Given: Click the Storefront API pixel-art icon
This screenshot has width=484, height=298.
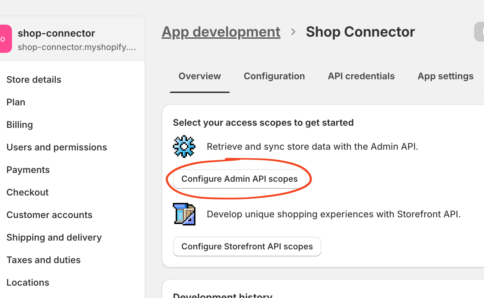Looking at the screenshot, I should click(184, 214).
